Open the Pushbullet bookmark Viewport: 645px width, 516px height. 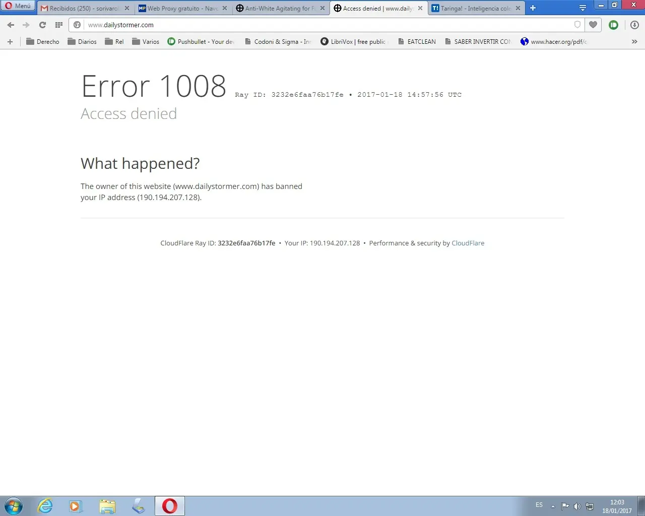point(201,42)
